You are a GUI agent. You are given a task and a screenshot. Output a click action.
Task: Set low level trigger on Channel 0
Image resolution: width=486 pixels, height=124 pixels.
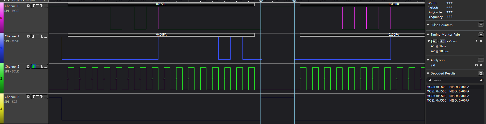[46, 6]
